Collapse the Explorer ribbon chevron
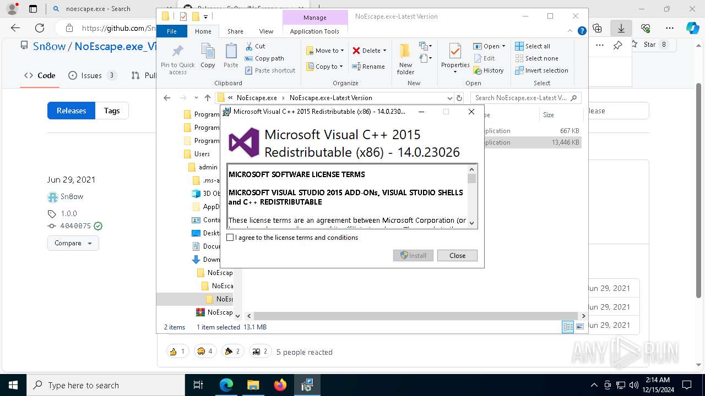Image resolution: width=705 pixels, height=396 pixels. pyautogui.click(x=571, y=31)
